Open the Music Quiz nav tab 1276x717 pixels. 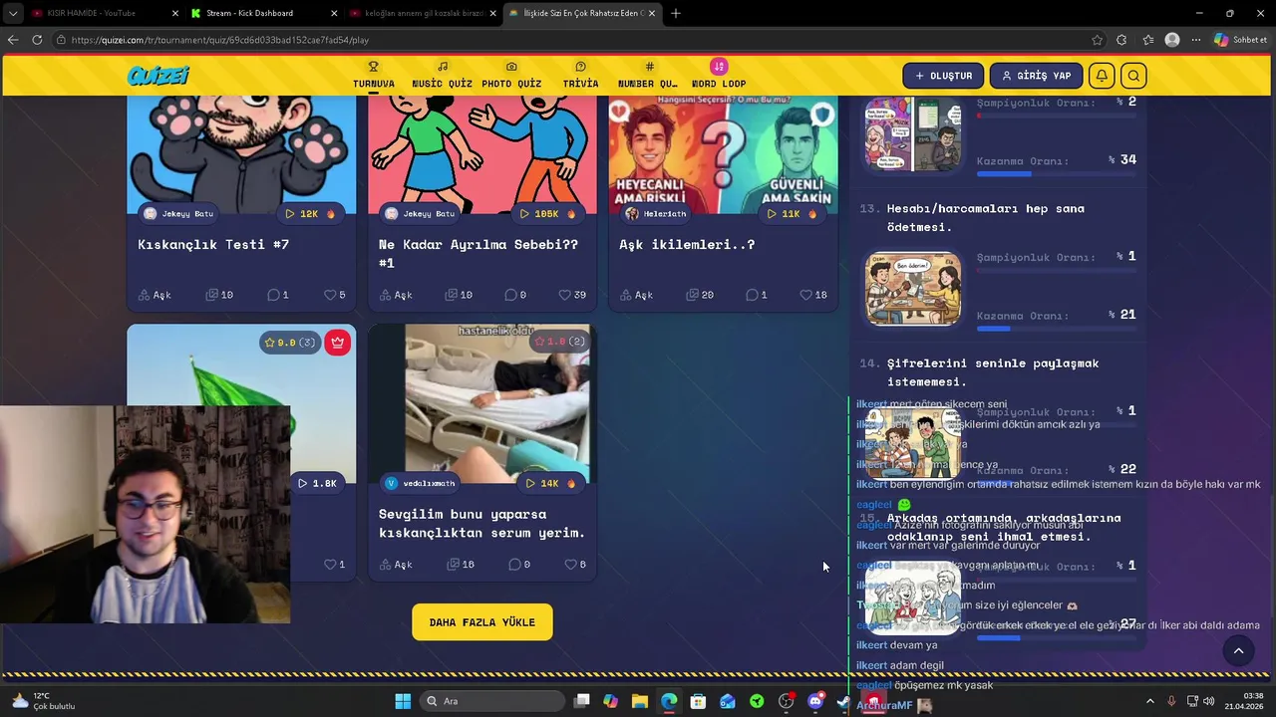pos(442,76)
